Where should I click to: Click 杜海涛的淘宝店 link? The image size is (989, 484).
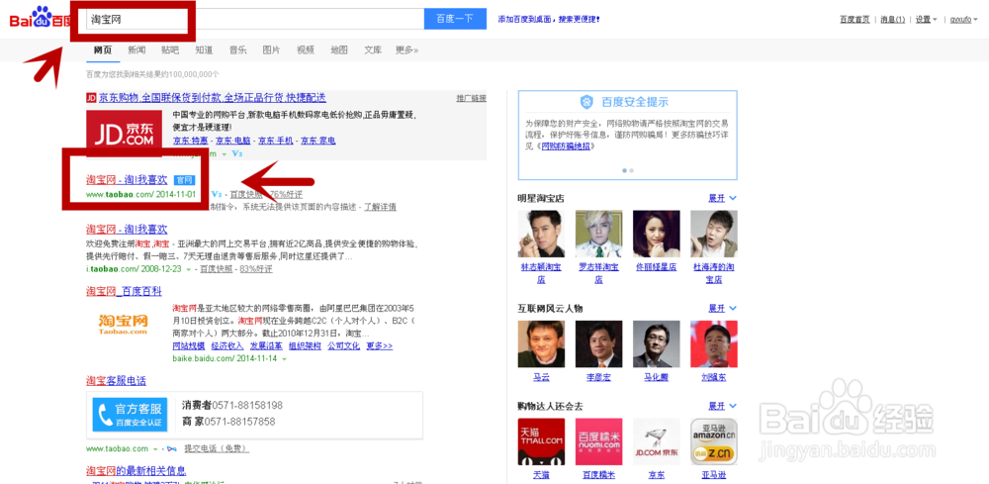(714, 273)
